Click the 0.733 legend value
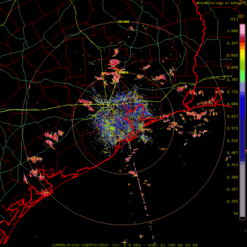 pyautogui.click(x=232, y=92)
